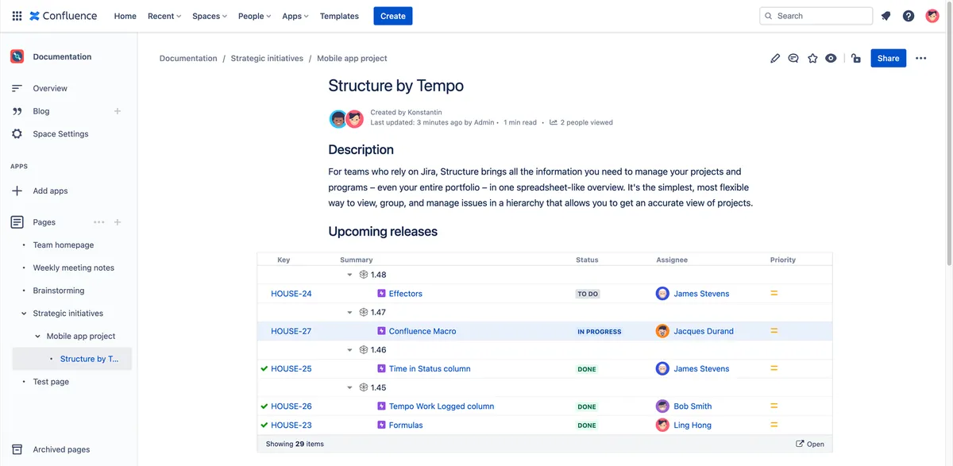Screen dimensions: 953x466
Task: Collapse the 1.47 version group
Action: (x=349, y=312)
